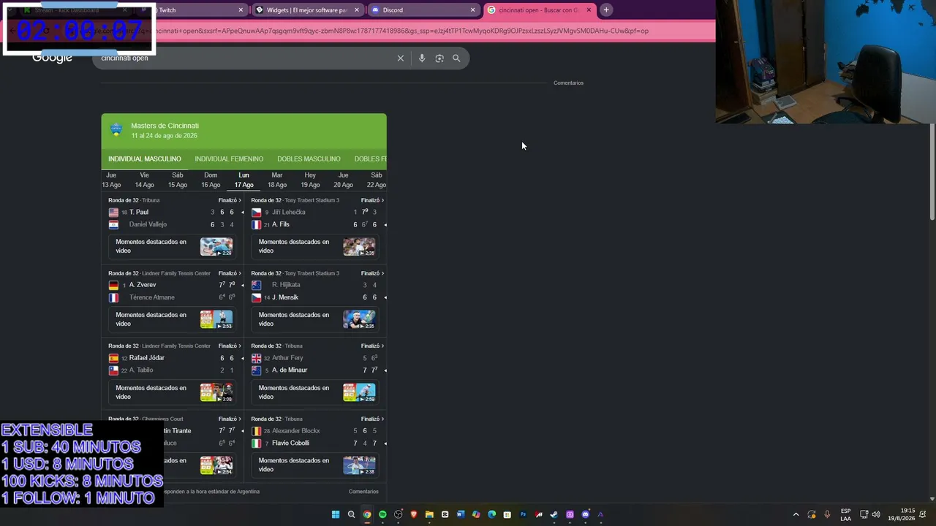Select the Mar 18 Ago date
Viewport: 936px width, 526px height.
[x=276, y=180]
